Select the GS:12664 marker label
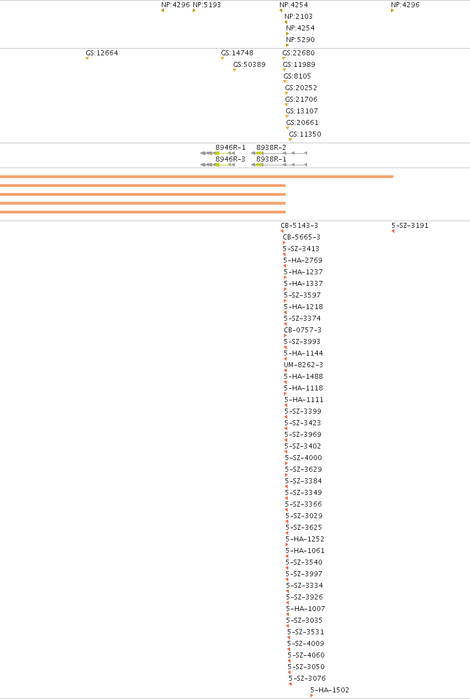The height and width of the screenshot is (699, 470). click(x=102, y=54)
